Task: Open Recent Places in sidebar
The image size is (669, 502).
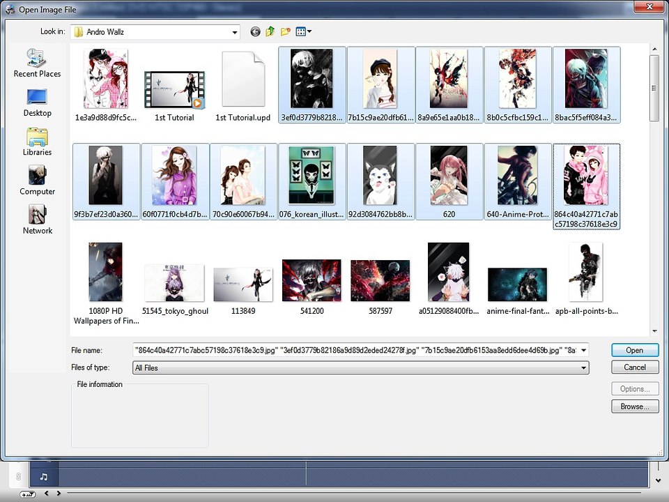Action: pyautogui.click(x=37, y=63)
